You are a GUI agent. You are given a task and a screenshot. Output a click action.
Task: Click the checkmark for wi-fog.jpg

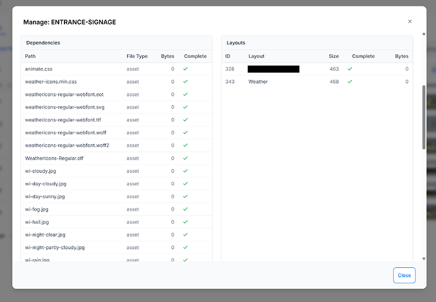[x=186, y=209]
